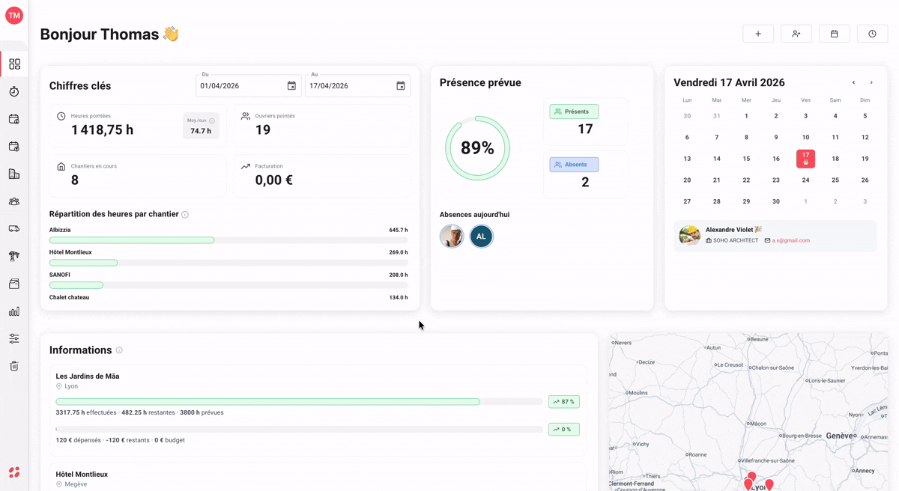Click location pin icon next to Lyon
The height and width of the screenshot is (491, 899).
coord(59,386)
